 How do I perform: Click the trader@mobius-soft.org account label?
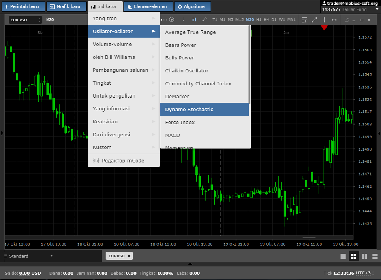[350, 3]
